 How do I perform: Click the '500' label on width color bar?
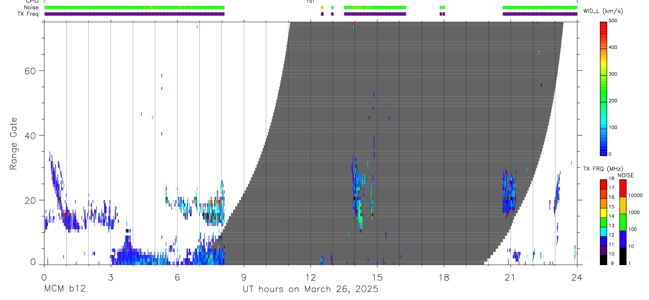click(x=614, y=21)
